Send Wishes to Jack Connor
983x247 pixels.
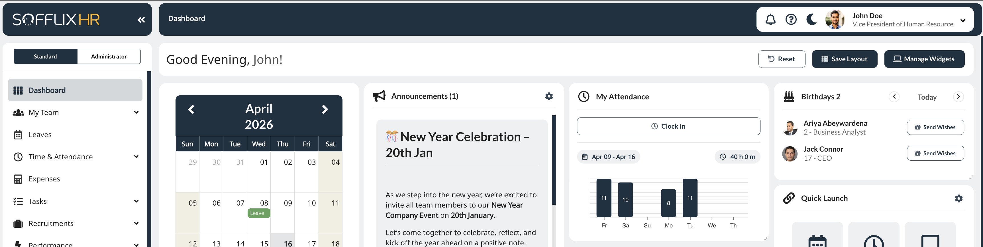935,153
